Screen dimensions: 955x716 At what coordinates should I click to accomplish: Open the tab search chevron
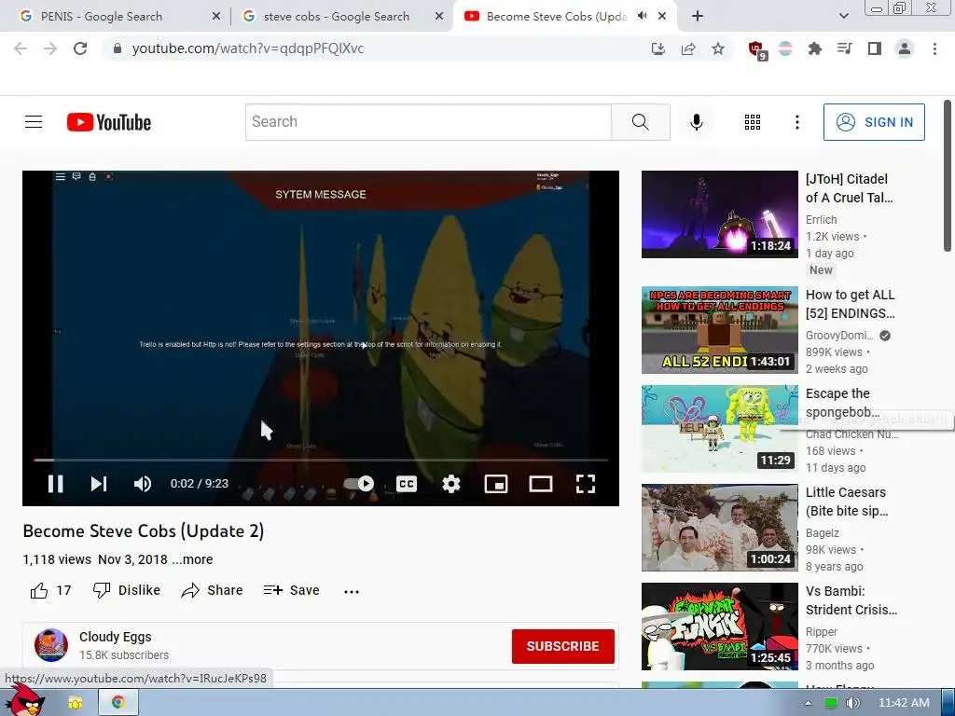point(843,17)
